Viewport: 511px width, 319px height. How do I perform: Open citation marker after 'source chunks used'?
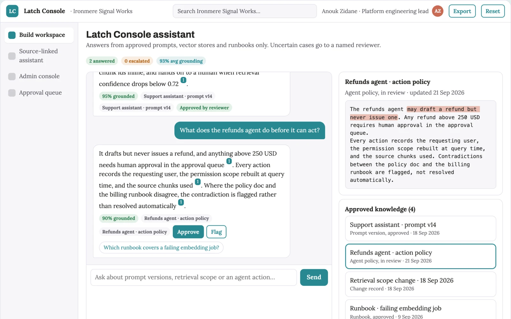(198, 182)
